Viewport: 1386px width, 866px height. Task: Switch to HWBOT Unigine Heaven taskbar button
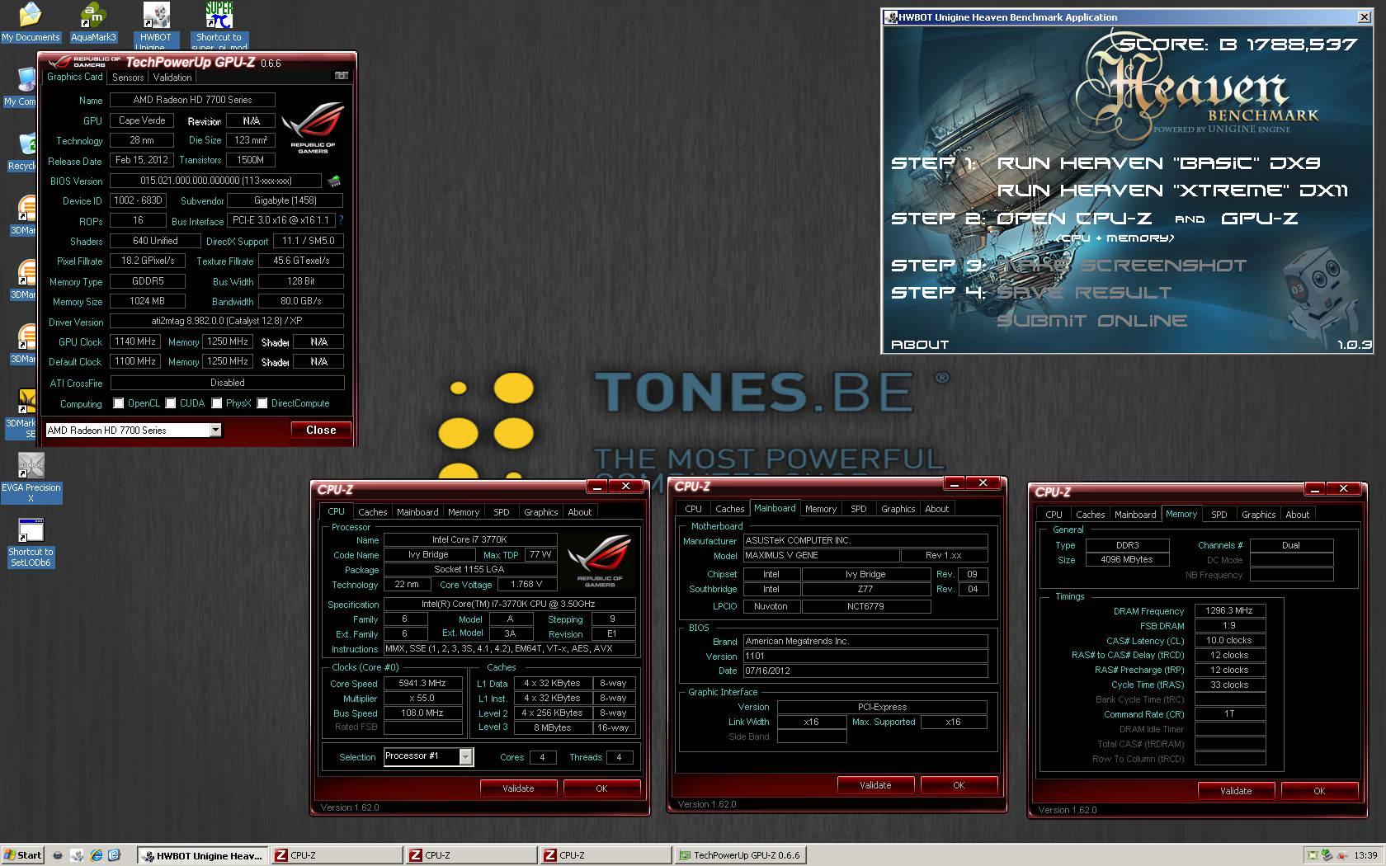(202, 855)
